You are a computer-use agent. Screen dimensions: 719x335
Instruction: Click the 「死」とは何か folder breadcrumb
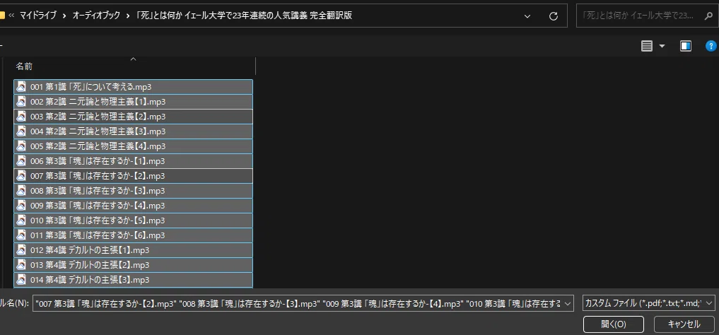[x=245, y=16]
